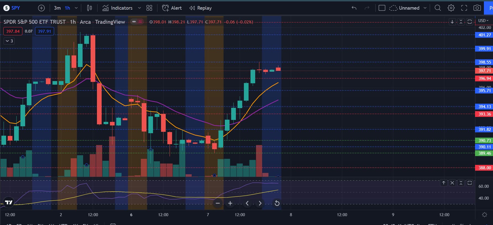Select the 393.36 red price label
The image size is (493, 225).
(x=484, y=114)
